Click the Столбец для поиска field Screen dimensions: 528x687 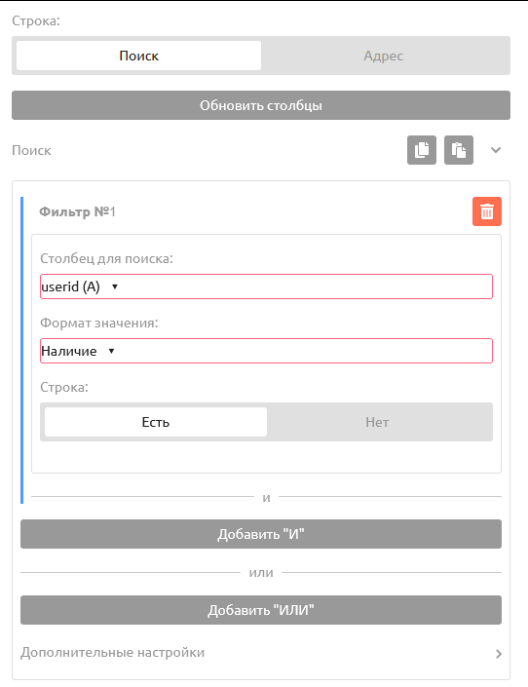pos(266,286)
